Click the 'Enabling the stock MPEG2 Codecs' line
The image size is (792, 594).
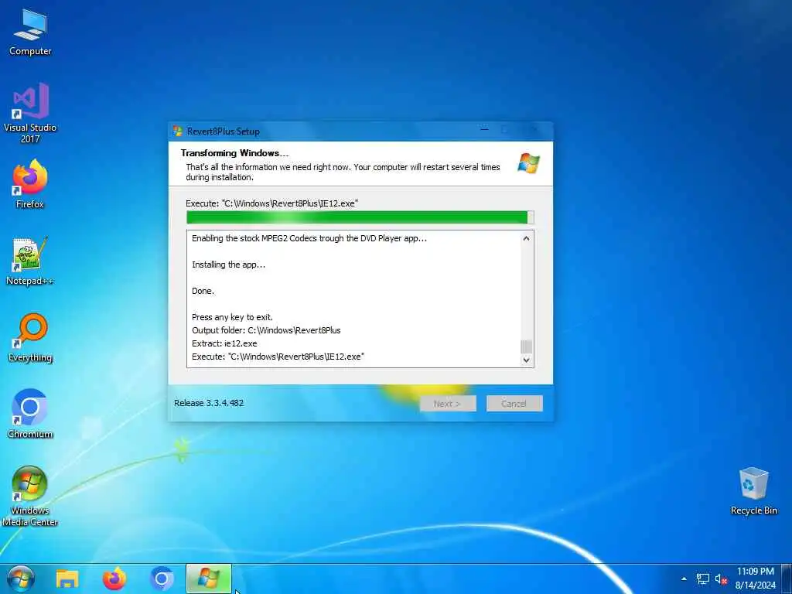coord(309,238)
